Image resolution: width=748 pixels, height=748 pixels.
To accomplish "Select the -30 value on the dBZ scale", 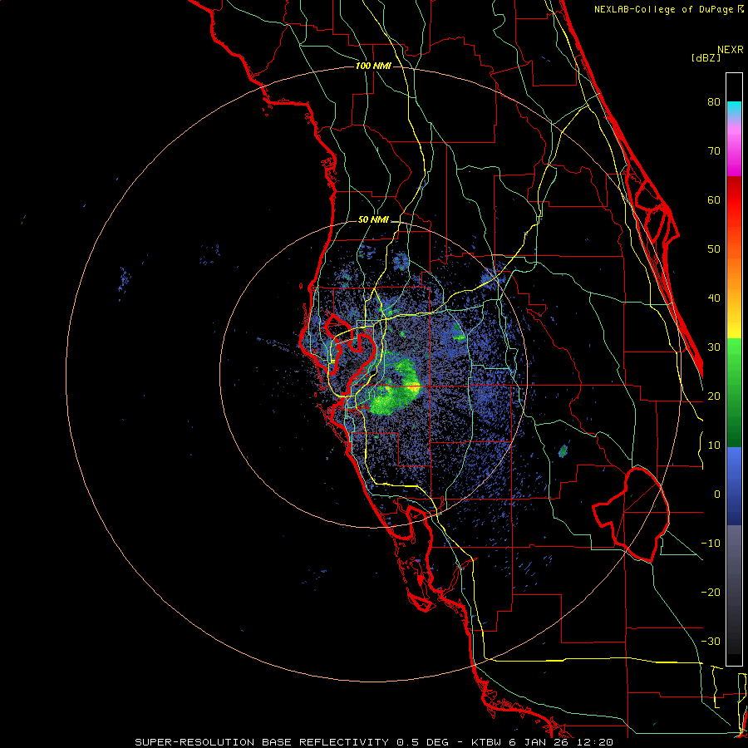I will click(x=711, y=641).
